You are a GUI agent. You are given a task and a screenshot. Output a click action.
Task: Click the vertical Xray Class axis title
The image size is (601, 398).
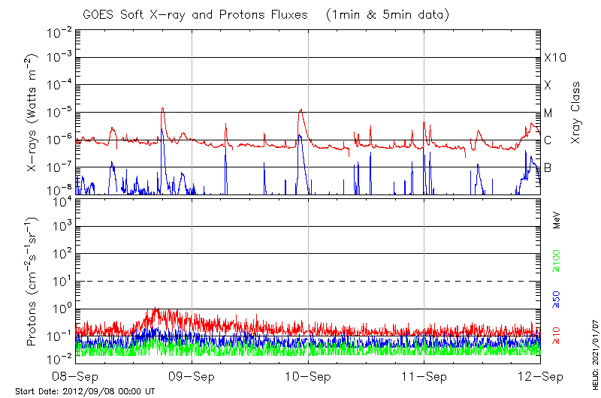575,113
